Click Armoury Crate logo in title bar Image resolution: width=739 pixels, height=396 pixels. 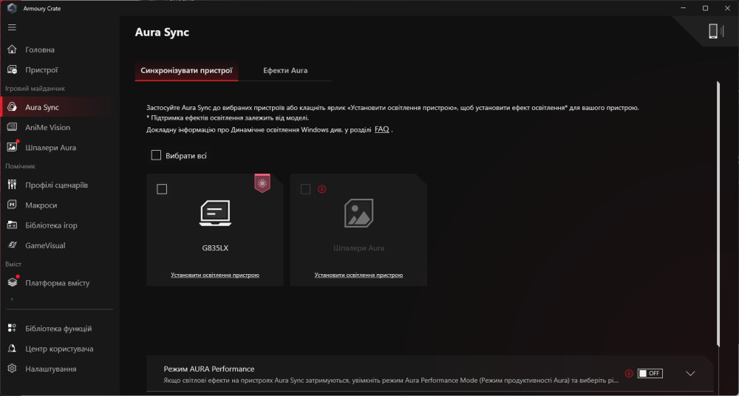pyautogui.click(x=13, y=8)
